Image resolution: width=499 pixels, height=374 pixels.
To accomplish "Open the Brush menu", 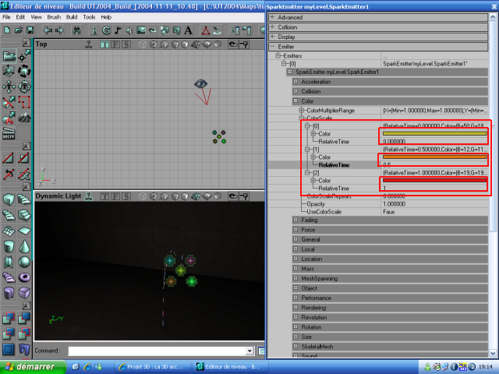I will [x=53, y=16].
